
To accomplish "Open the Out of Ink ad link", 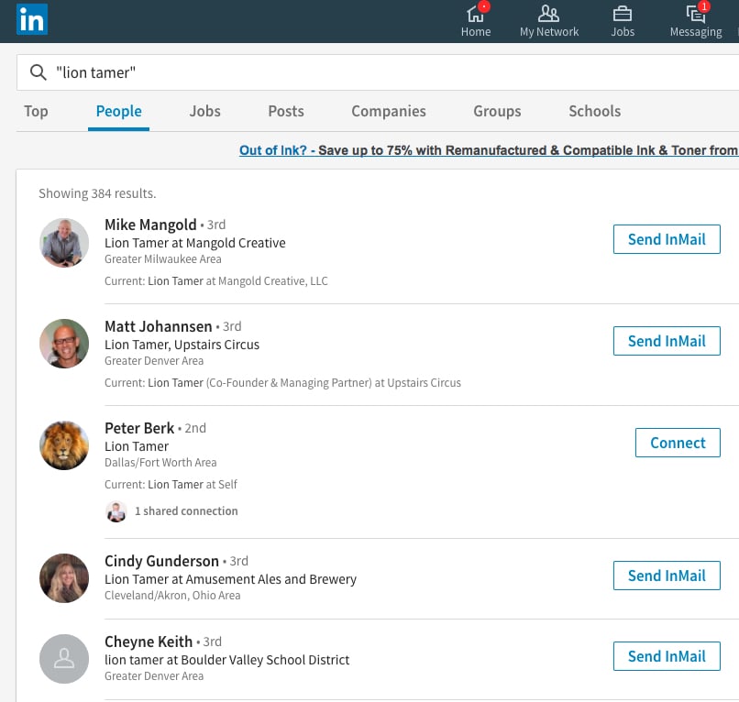I will 489,150.
